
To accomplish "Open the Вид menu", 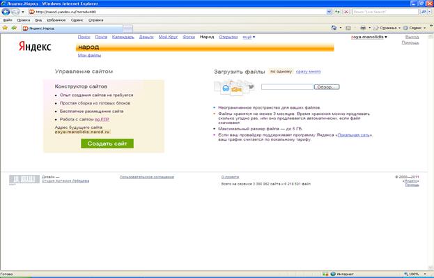I will click(x=38, y=20).
